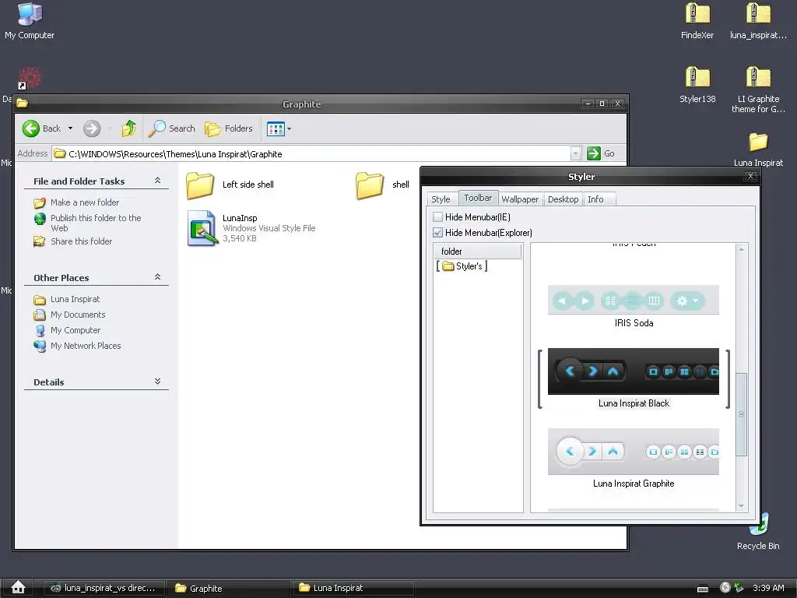The height and width of the screenshot is (598, 797).
Task: Open the Views icon menu
Action: click(279, 129)
